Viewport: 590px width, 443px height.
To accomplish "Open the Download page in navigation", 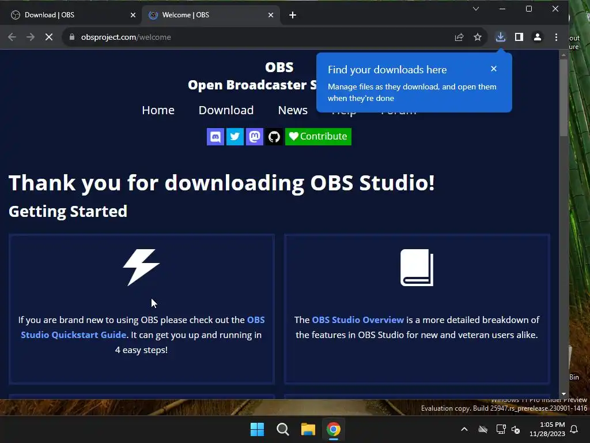I will tap(226, 110).
